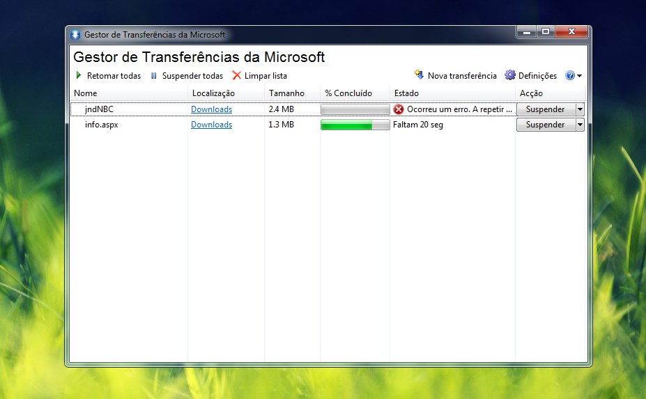Sort by the % Concluído column header
646x399 pixels.
355,93
